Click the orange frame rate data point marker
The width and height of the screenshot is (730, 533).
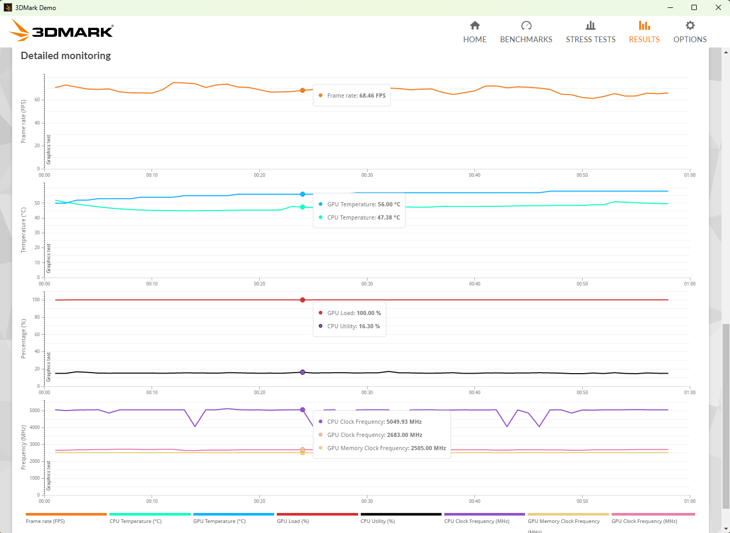[303, 91]
